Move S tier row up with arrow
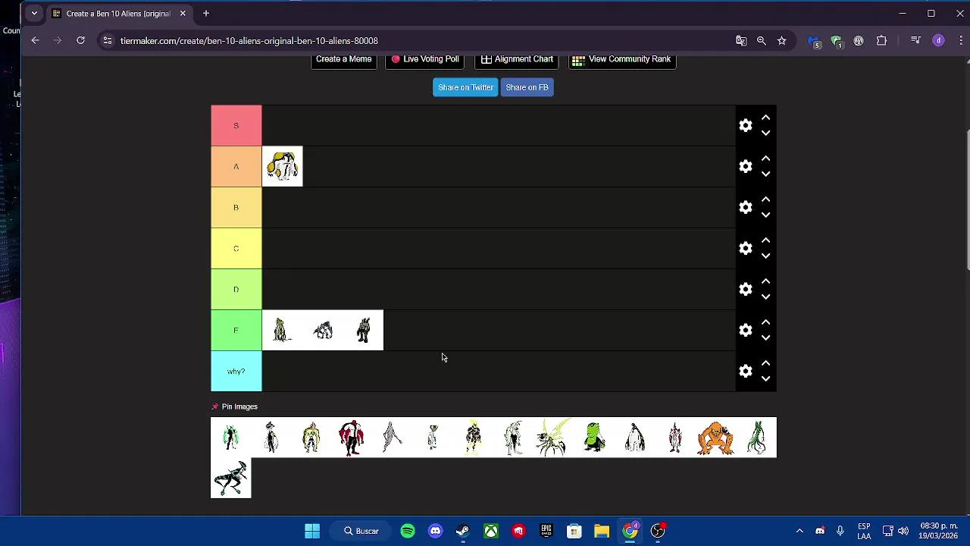The height and width of the screenshot is (546, 970). pos(765,118)
